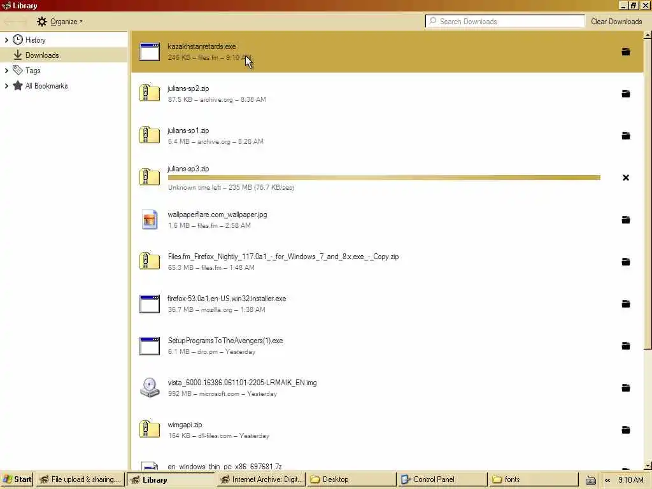Click the wimgapi.zip archive icon
Image resolution: width=652 pixels, height=489 pixels.
pyautogui.click(x=150, y=429)
